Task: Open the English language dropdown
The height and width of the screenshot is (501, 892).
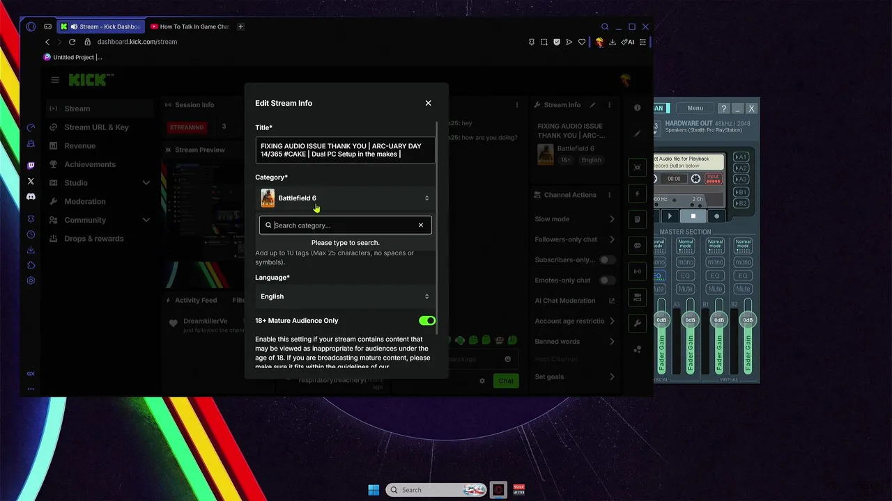Action: (345, 296)
